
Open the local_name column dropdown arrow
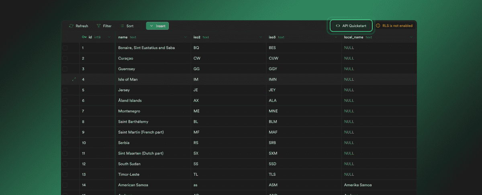411,37
